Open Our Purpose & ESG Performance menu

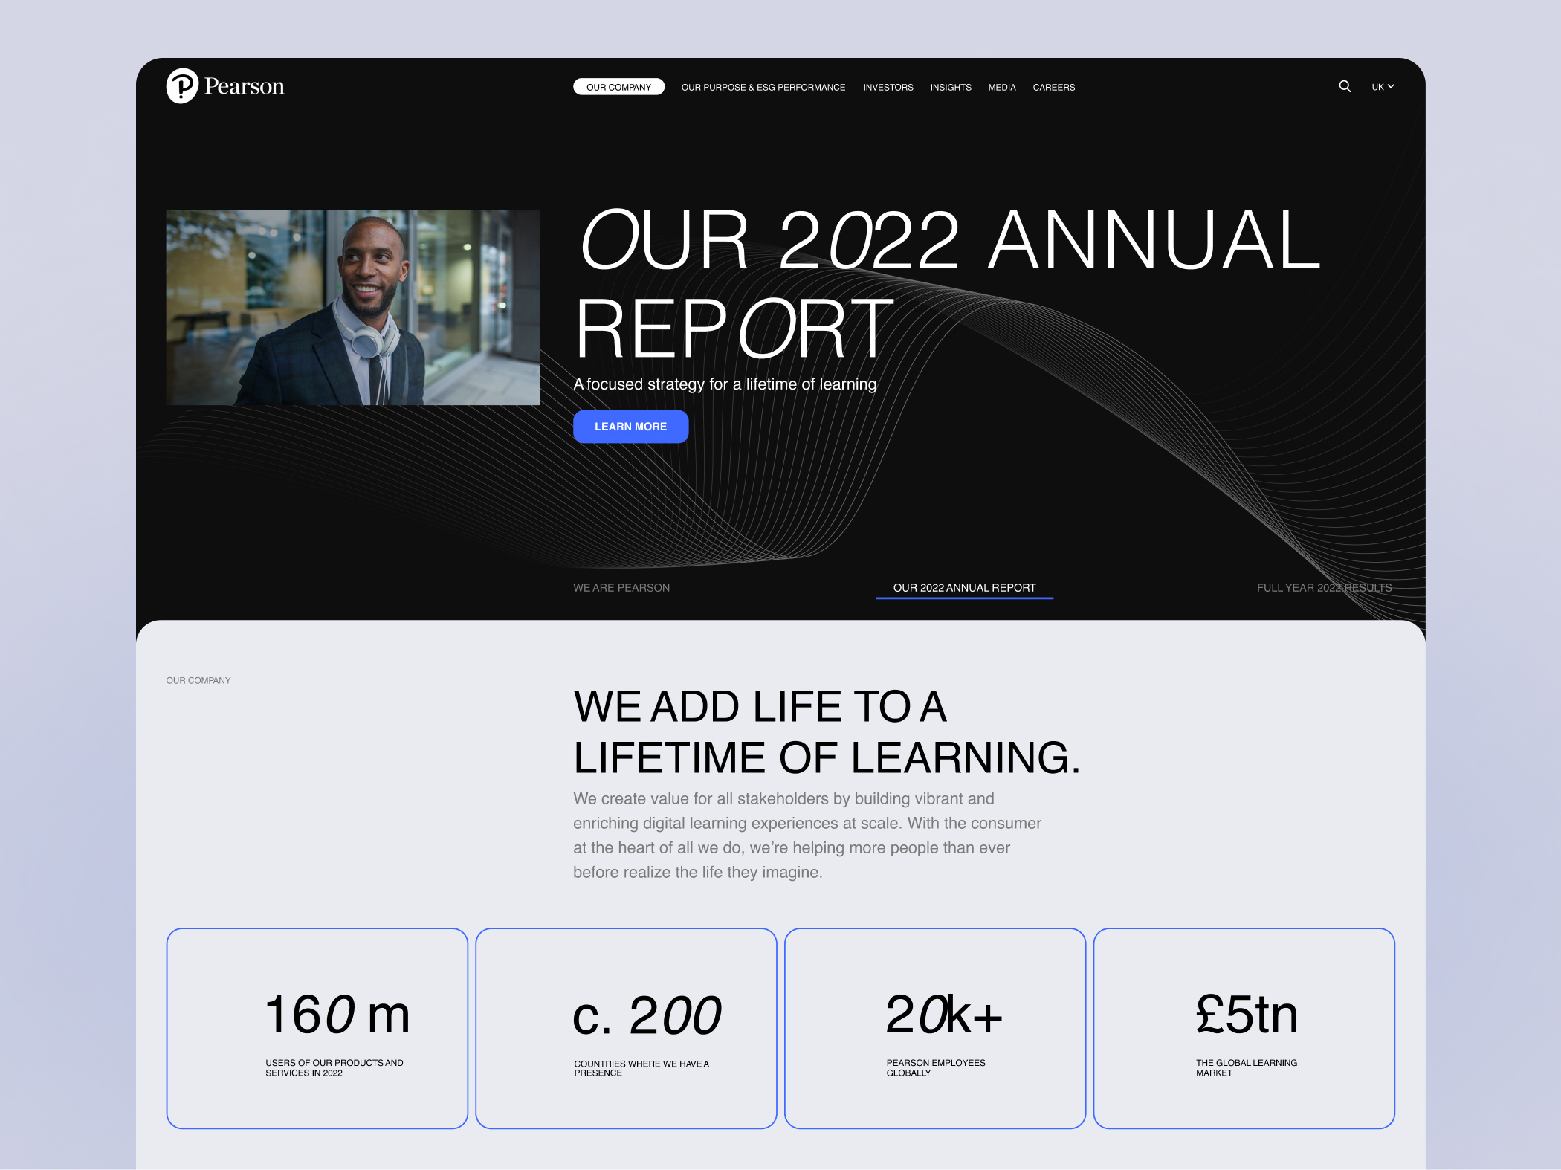pos(763,87)
